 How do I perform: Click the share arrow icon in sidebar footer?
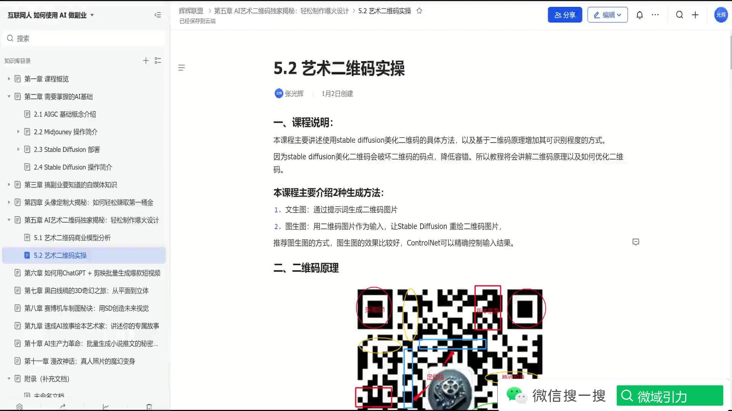coord(63,406)
